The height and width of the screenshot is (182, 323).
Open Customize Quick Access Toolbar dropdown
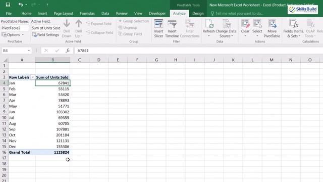pos(47,5)
